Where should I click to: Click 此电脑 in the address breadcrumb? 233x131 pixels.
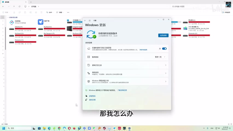point(34,7)
